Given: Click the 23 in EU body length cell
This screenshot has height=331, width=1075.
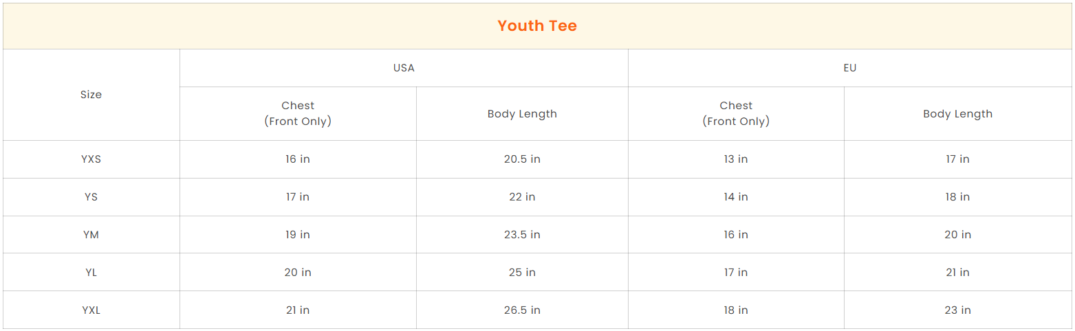Looking at the screenshot, I should click(957, 310).
